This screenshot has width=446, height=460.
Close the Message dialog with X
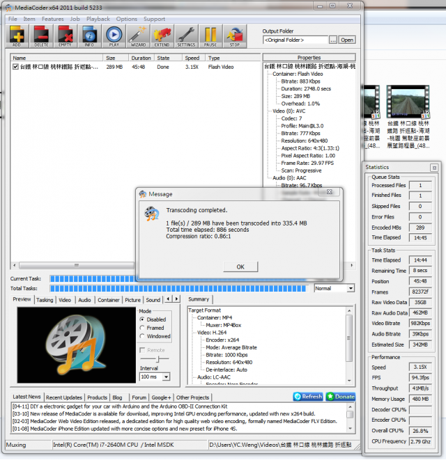click(x=330, y=192)
